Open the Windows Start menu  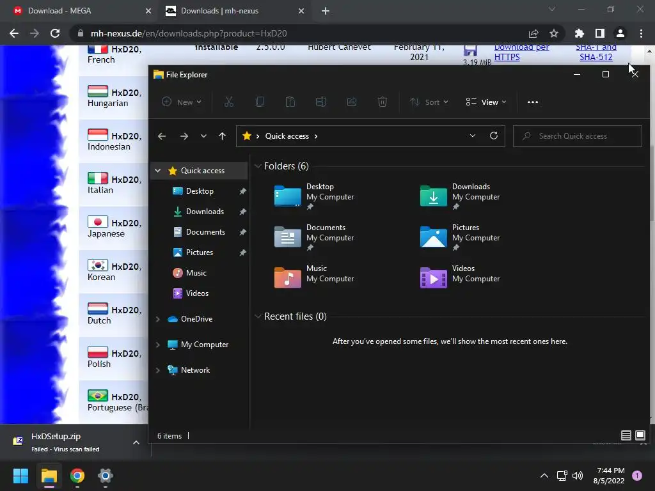(20, 476)
